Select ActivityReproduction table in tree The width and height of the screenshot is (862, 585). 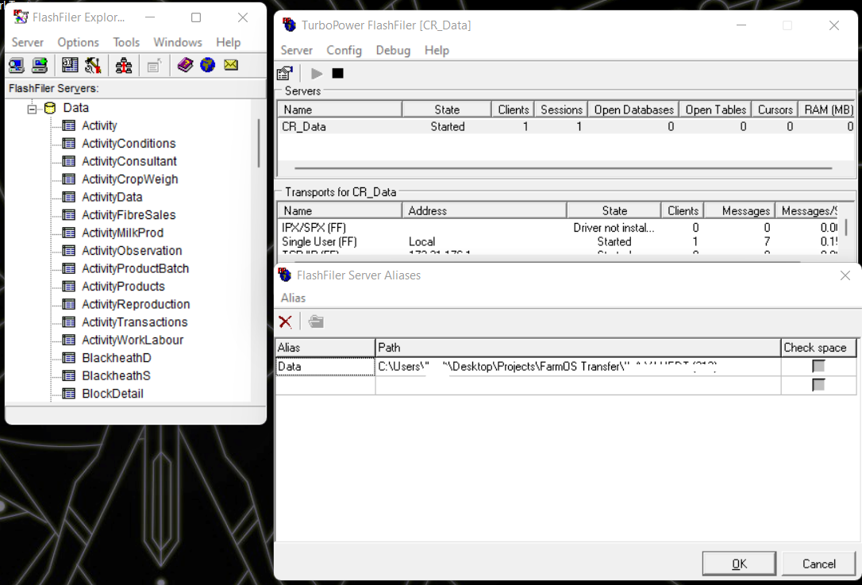pos(136,304)
